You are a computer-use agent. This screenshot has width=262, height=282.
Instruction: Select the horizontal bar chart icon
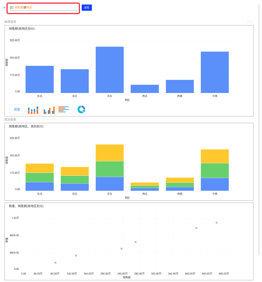tap(65, 109)
